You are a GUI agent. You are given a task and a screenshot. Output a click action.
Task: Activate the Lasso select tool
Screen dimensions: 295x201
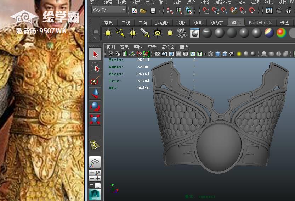click(95, 67)
